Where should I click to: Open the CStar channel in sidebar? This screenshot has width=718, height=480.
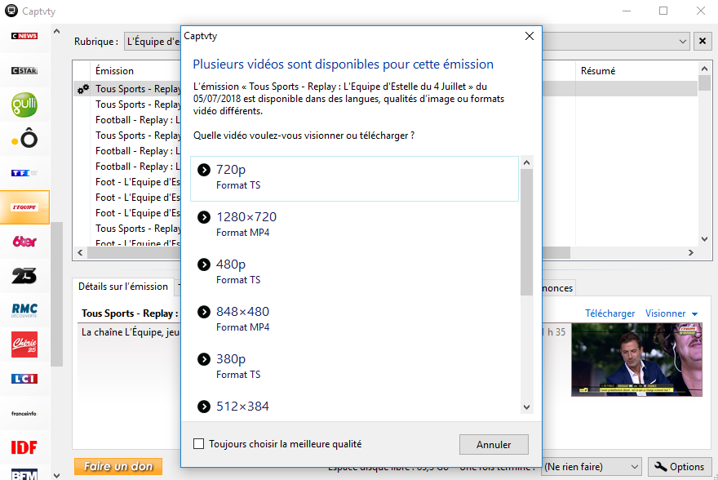tap(24, 71)
